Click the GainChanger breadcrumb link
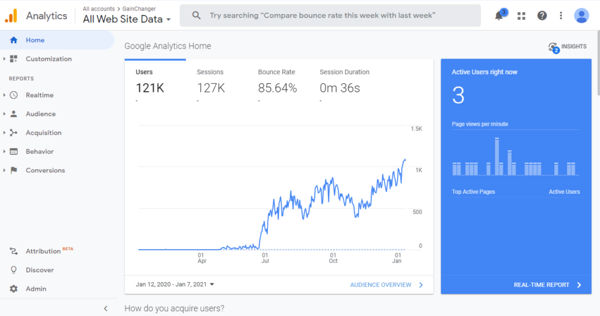Viewport: 600px width, 316px height. coord(139,8)
